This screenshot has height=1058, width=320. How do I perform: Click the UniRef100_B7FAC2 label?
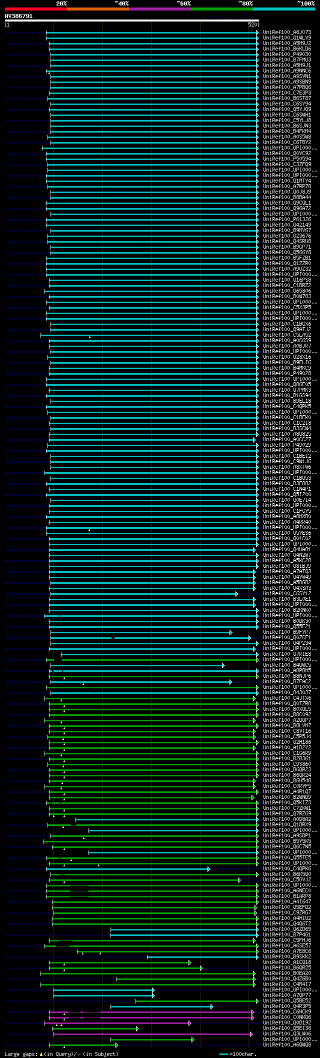287,681
